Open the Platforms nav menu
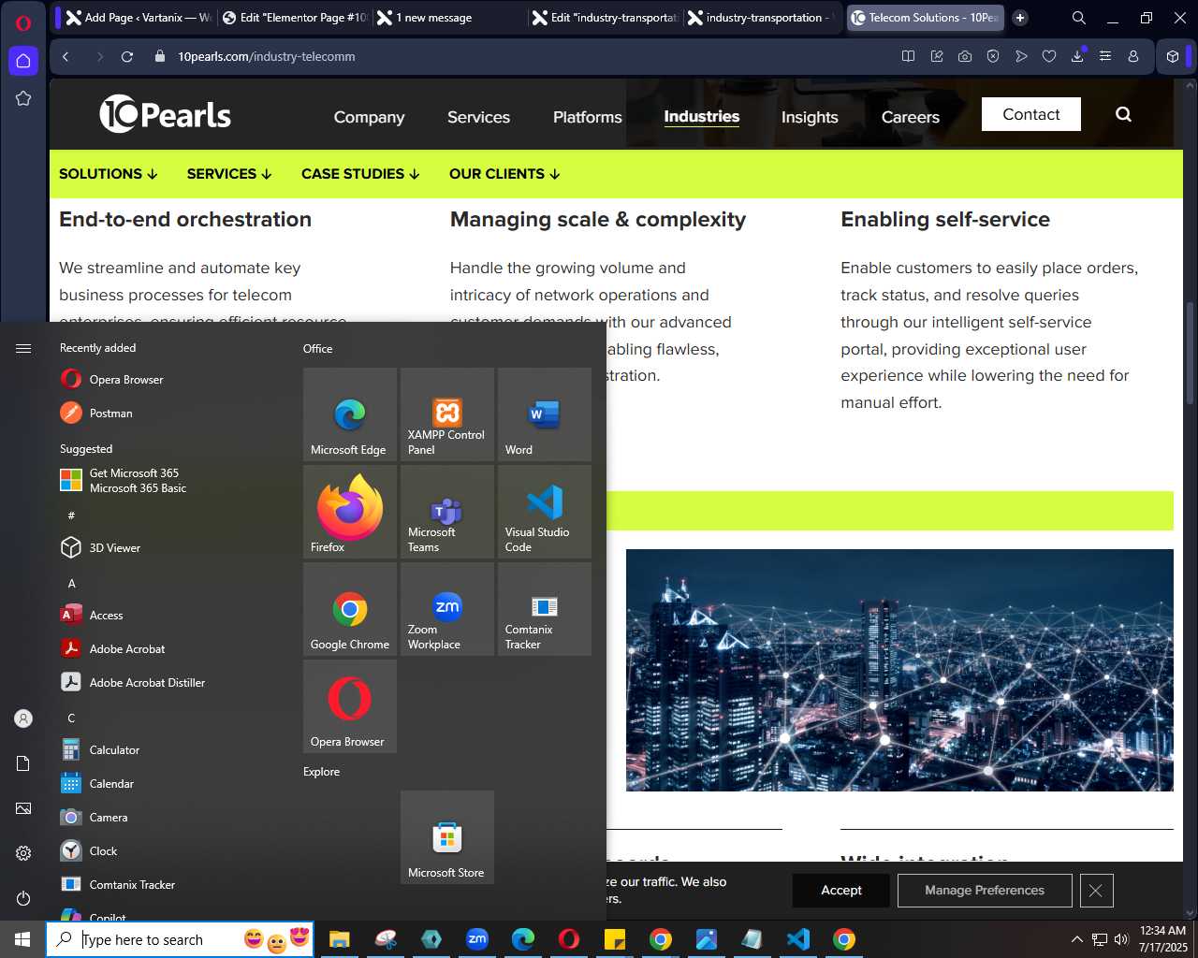1198x958 pixels. pos(587,117)
